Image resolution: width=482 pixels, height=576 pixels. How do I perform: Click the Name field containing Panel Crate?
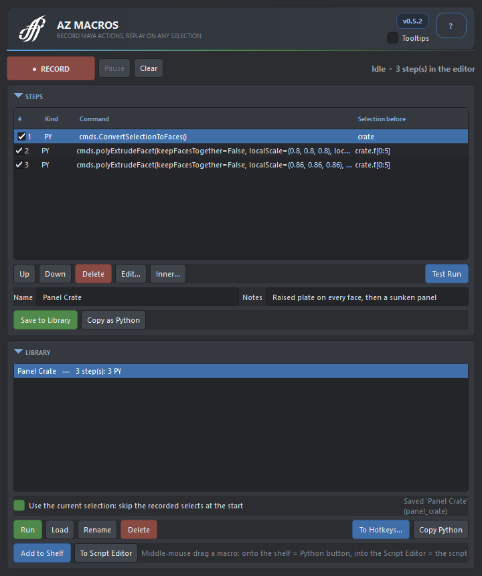pos(137,297)
